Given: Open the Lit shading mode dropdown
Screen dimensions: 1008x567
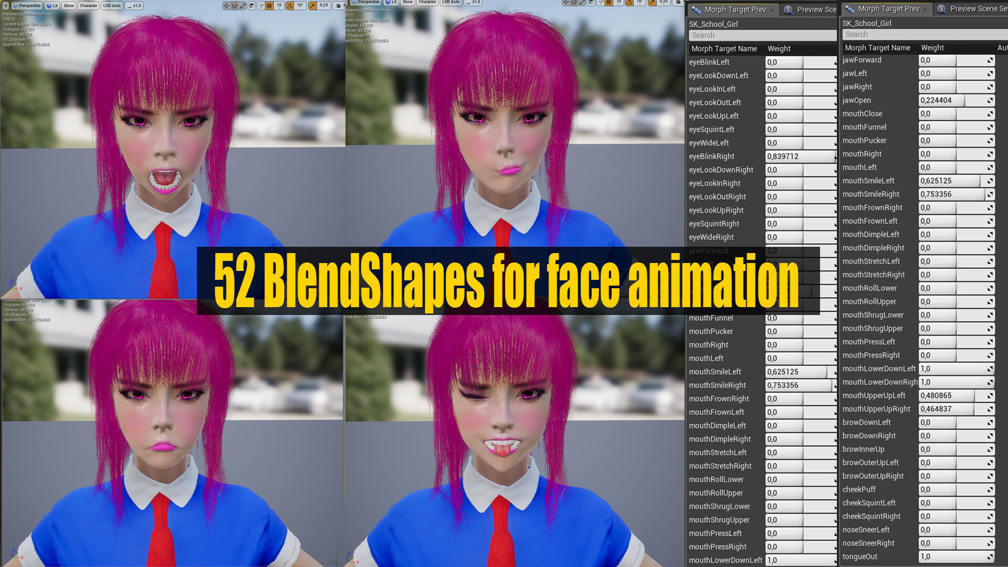Looking at the screenshot, I should [x=52, y=6].
